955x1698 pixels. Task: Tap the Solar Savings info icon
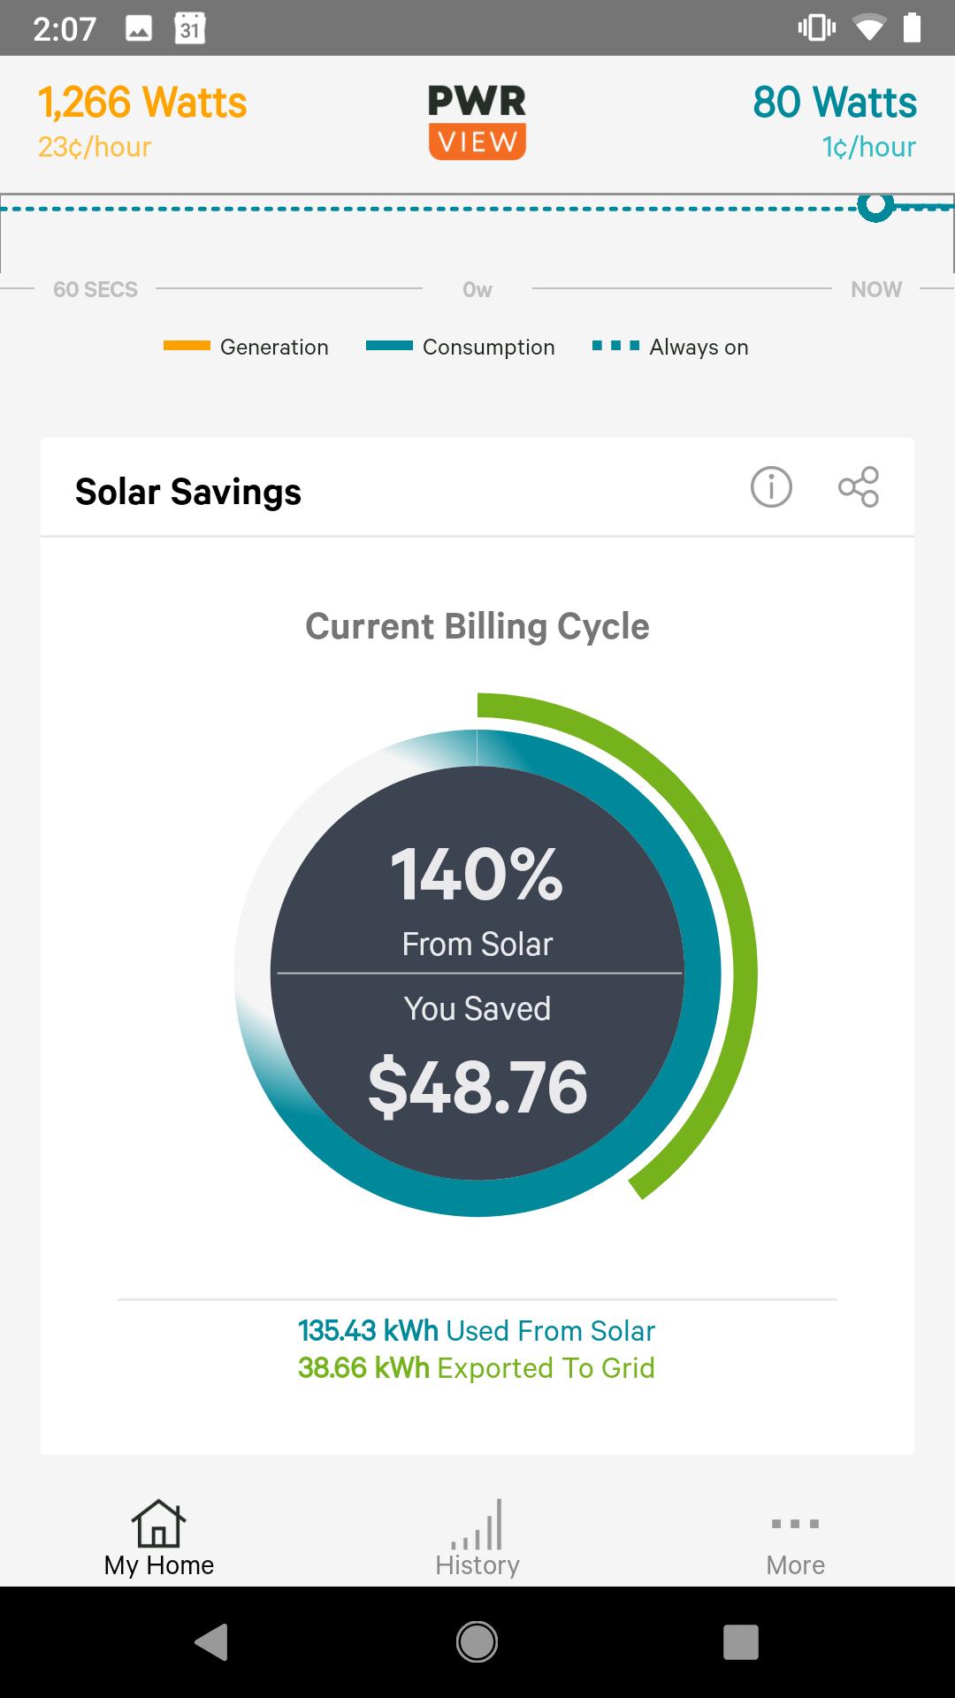pyautogui.click(x=771, y=487)
